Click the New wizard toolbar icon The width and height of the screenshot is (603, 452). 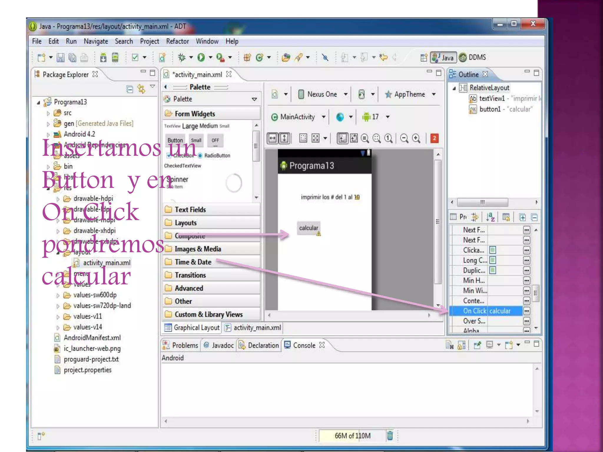coord(41,58)
